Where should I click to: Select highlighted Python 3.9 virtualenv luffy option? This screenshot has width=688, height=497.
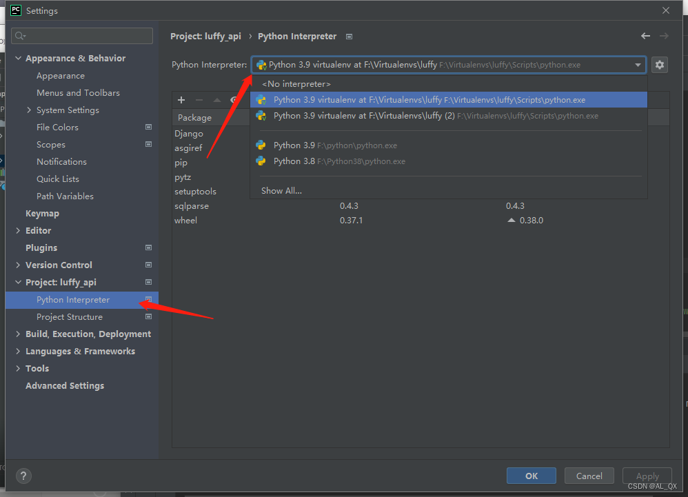tap(448, 99)
